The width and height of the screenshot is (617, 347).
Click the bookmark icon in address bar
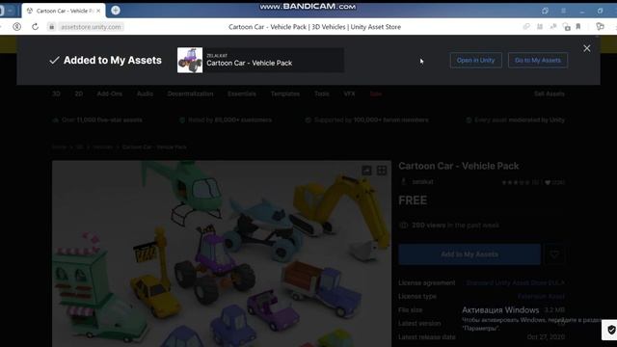coord(578,27)
